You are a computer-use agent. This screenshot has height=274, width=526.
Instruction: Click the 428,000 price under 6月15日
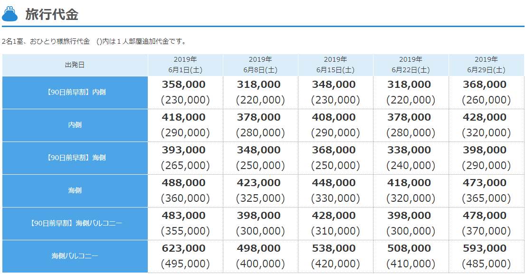pyautogui.click(x=334, y=215)
